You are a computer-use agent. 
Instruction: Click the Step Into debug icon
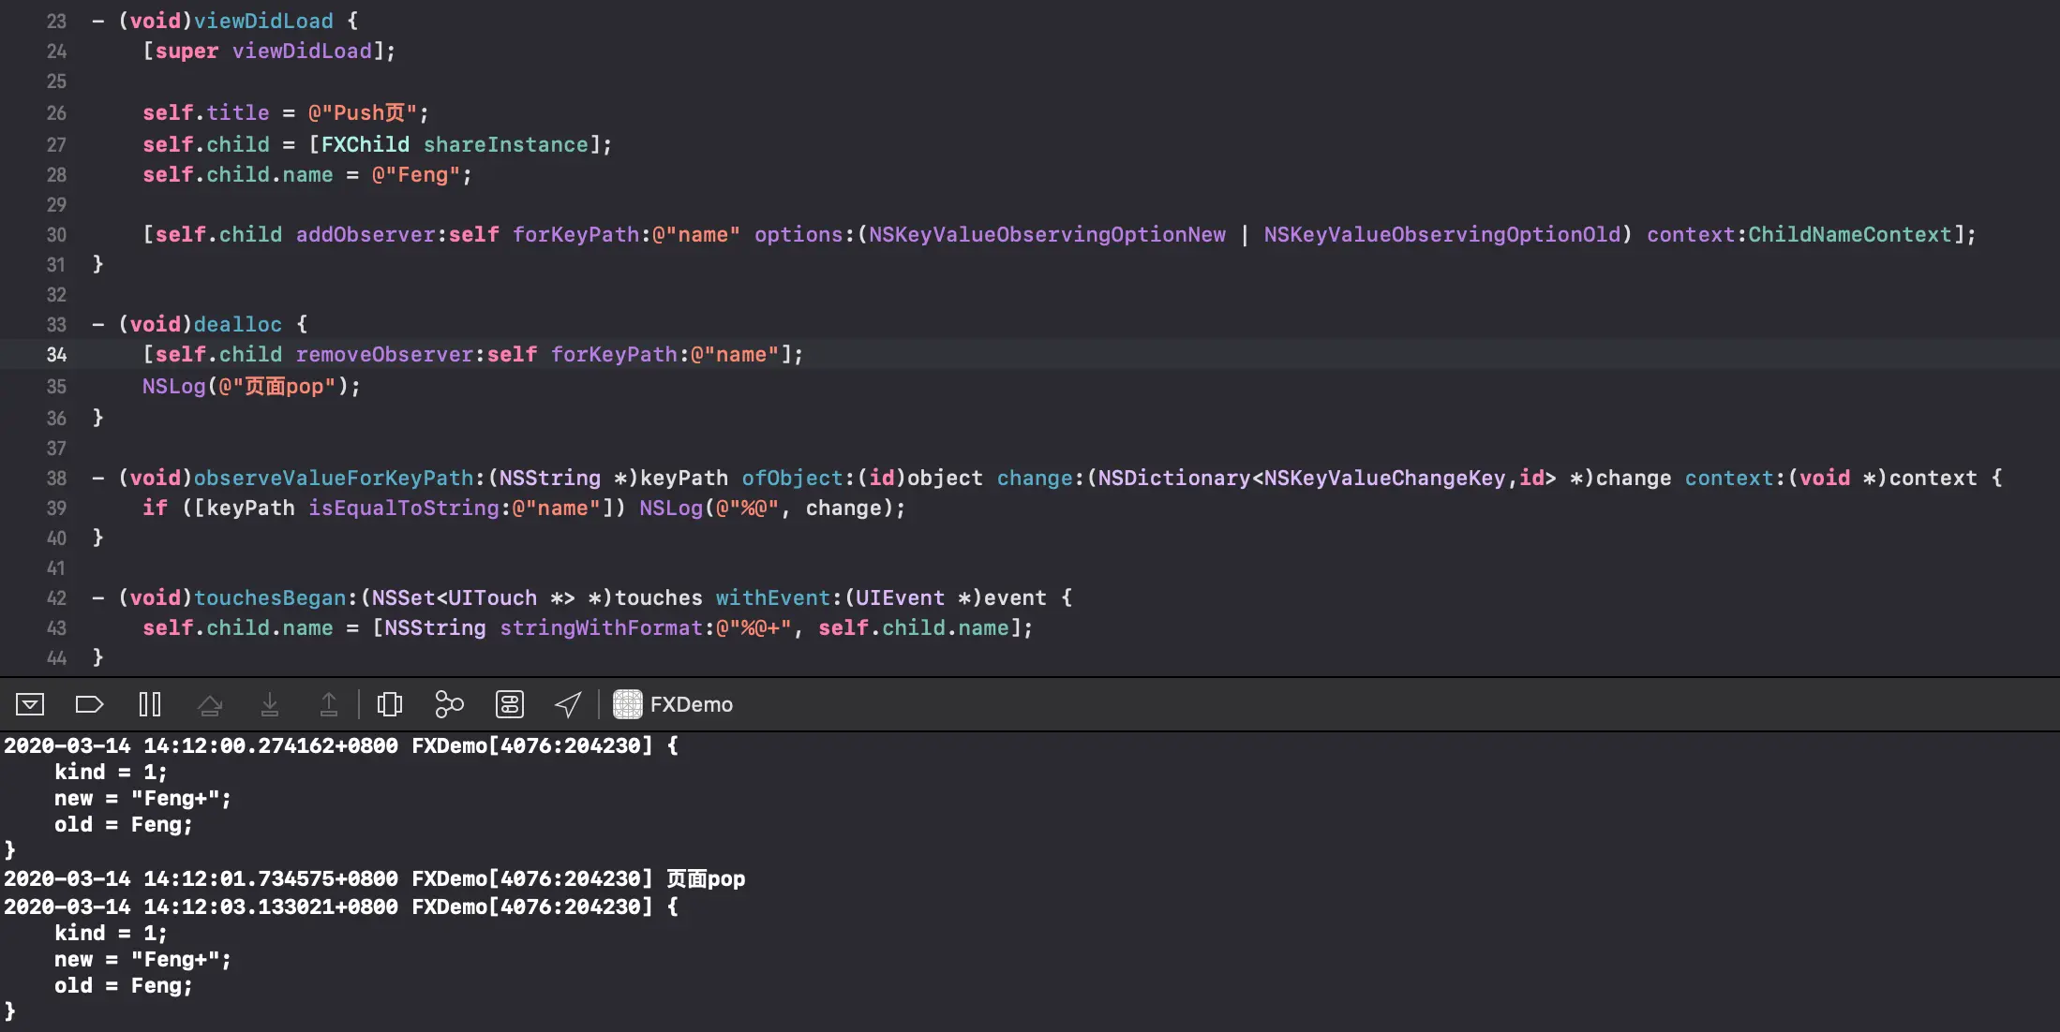pyautogui.click(x=270, y=704)
